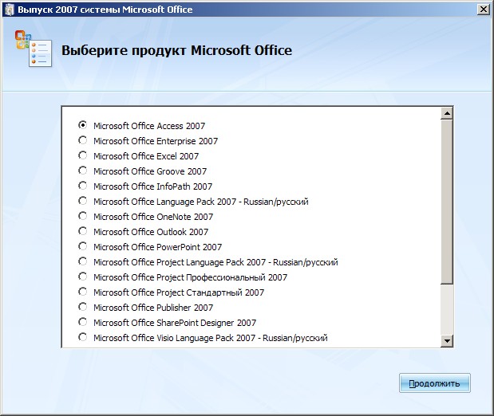Click the text Microsoft Office Outlook 2007
The height and width of the screenshot is (416, 494).
tap(151, 232)
